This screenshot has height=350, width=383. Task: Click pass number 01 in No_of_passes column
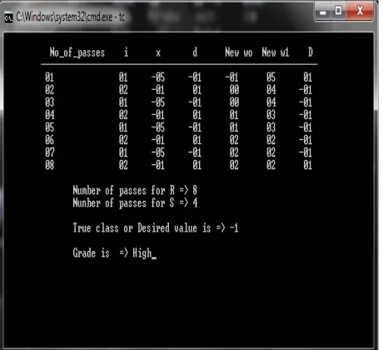(x=50, y=77)
